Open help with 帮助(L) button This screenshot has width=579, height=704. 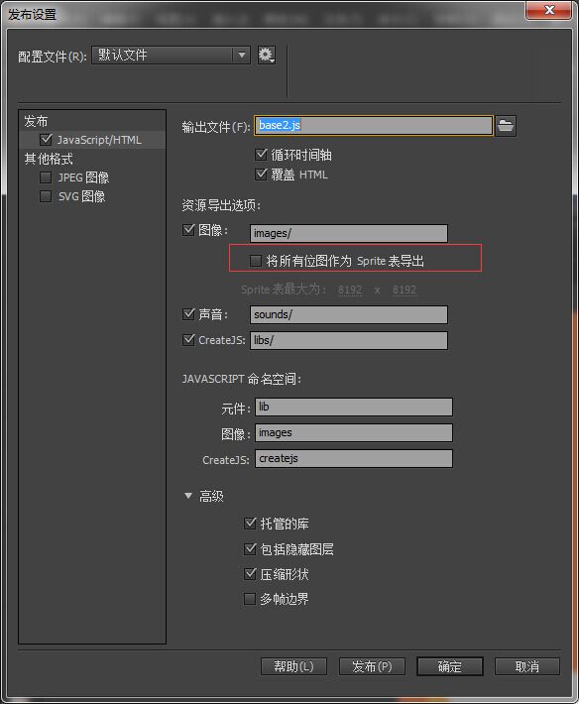293,666
